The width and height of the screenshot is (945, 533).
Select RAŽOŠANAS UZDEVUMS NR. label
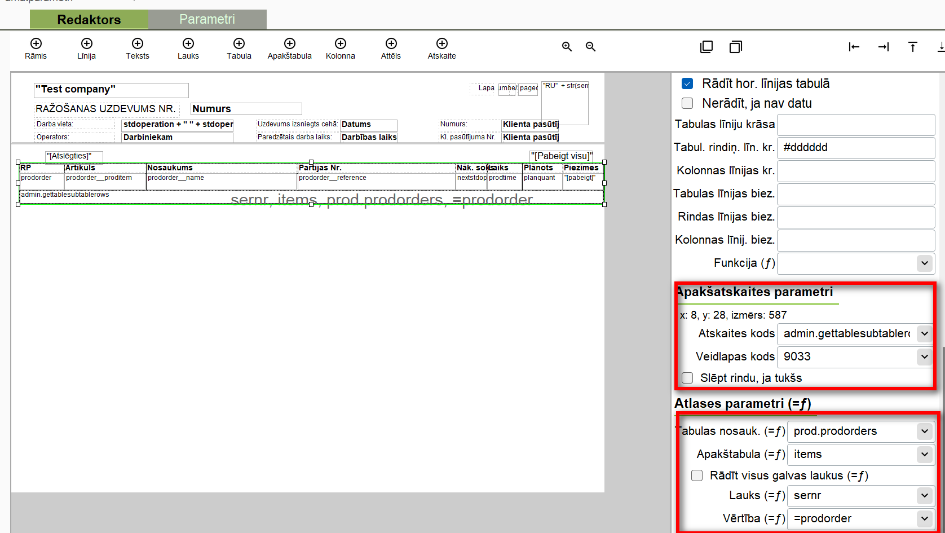[x=106, y=109]
